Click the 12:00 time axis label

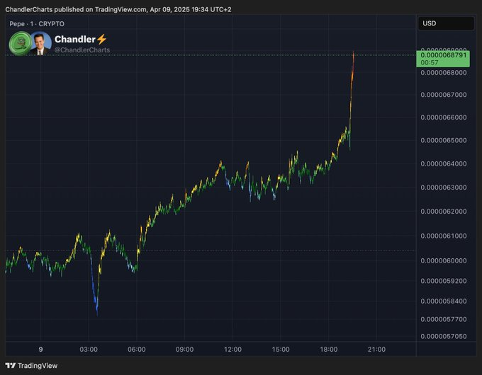(x=232, y=350)
